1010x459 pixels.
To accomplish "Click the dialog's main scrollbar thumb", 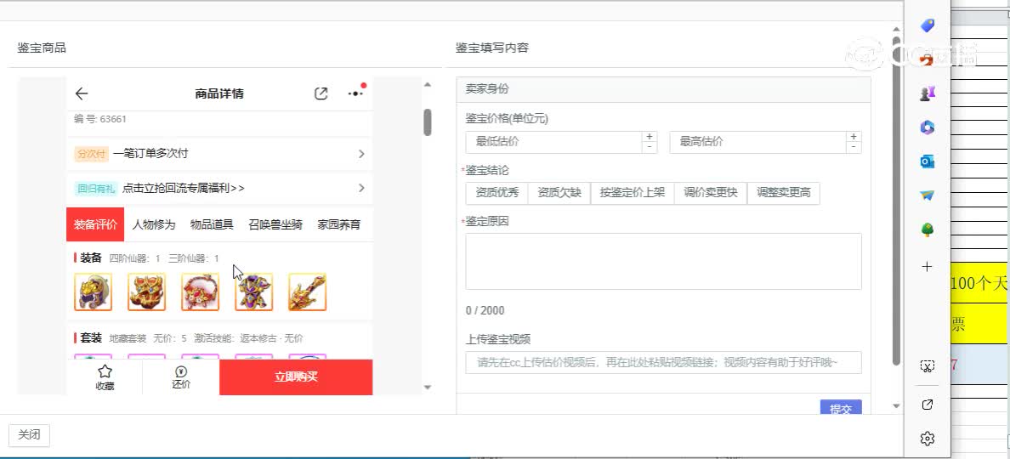I will pos(896,201).
